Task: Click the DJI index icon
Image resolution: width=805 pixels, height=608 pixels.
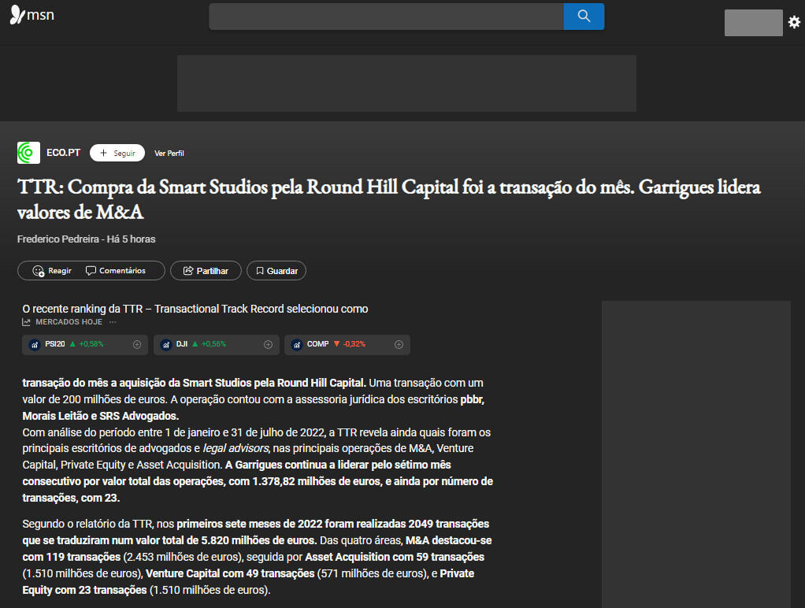Action: (x=166, y=345)
